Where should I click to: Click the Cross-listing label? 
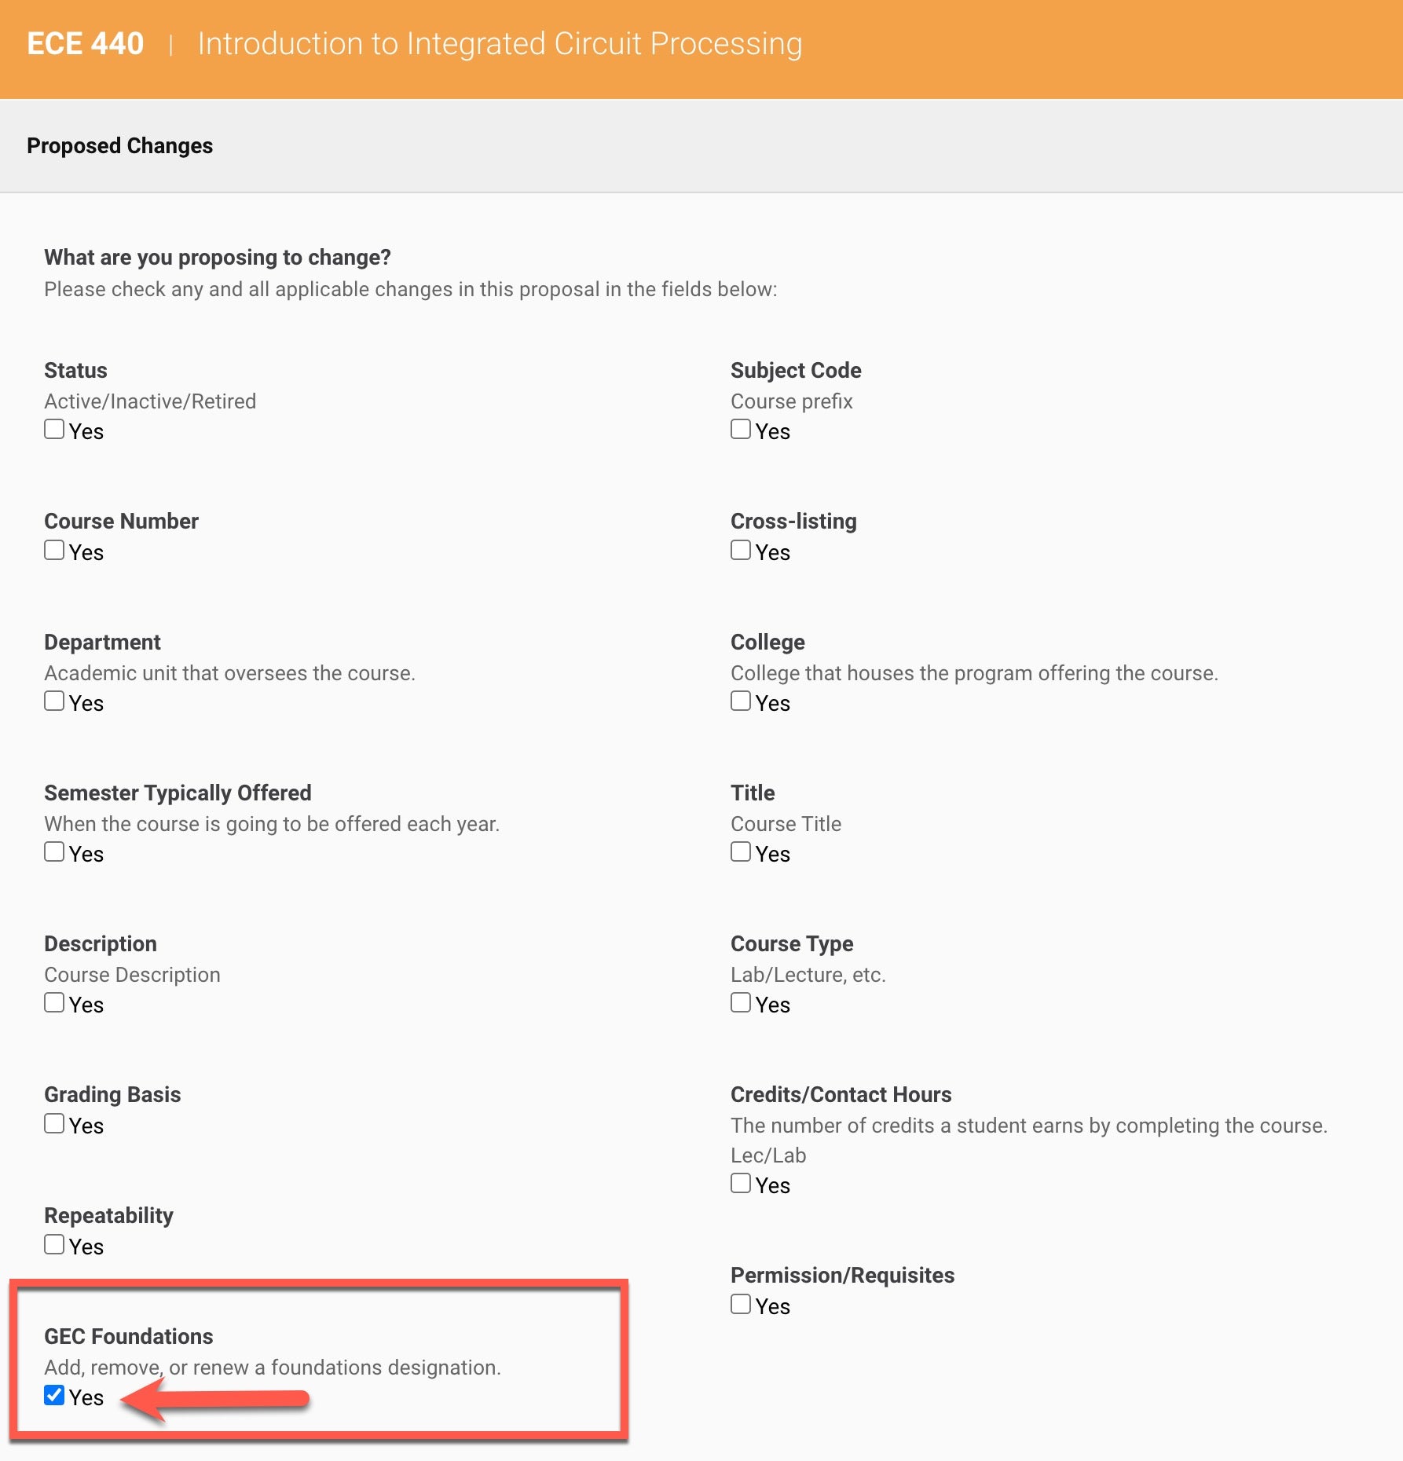coord(793,522)
